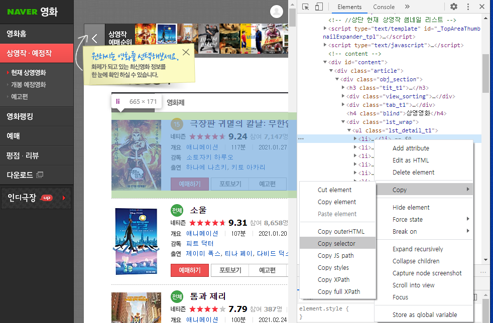
Task: Close the yellow tooltip note
Action: [x=186, y=52]
